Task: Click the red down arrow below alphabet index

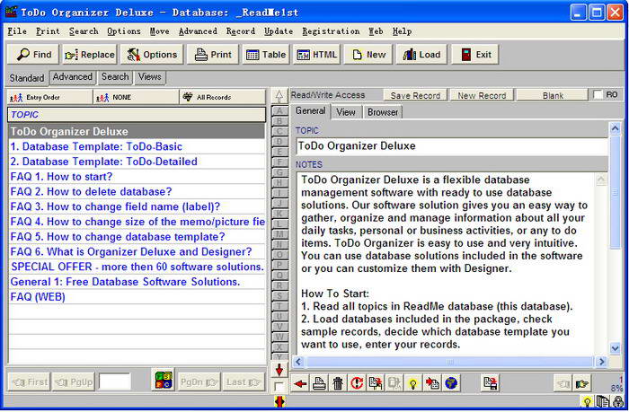Action: [279, 370]
